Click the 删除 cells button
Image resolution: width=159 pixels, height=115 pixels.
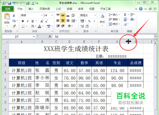click(x=114, y=19)
